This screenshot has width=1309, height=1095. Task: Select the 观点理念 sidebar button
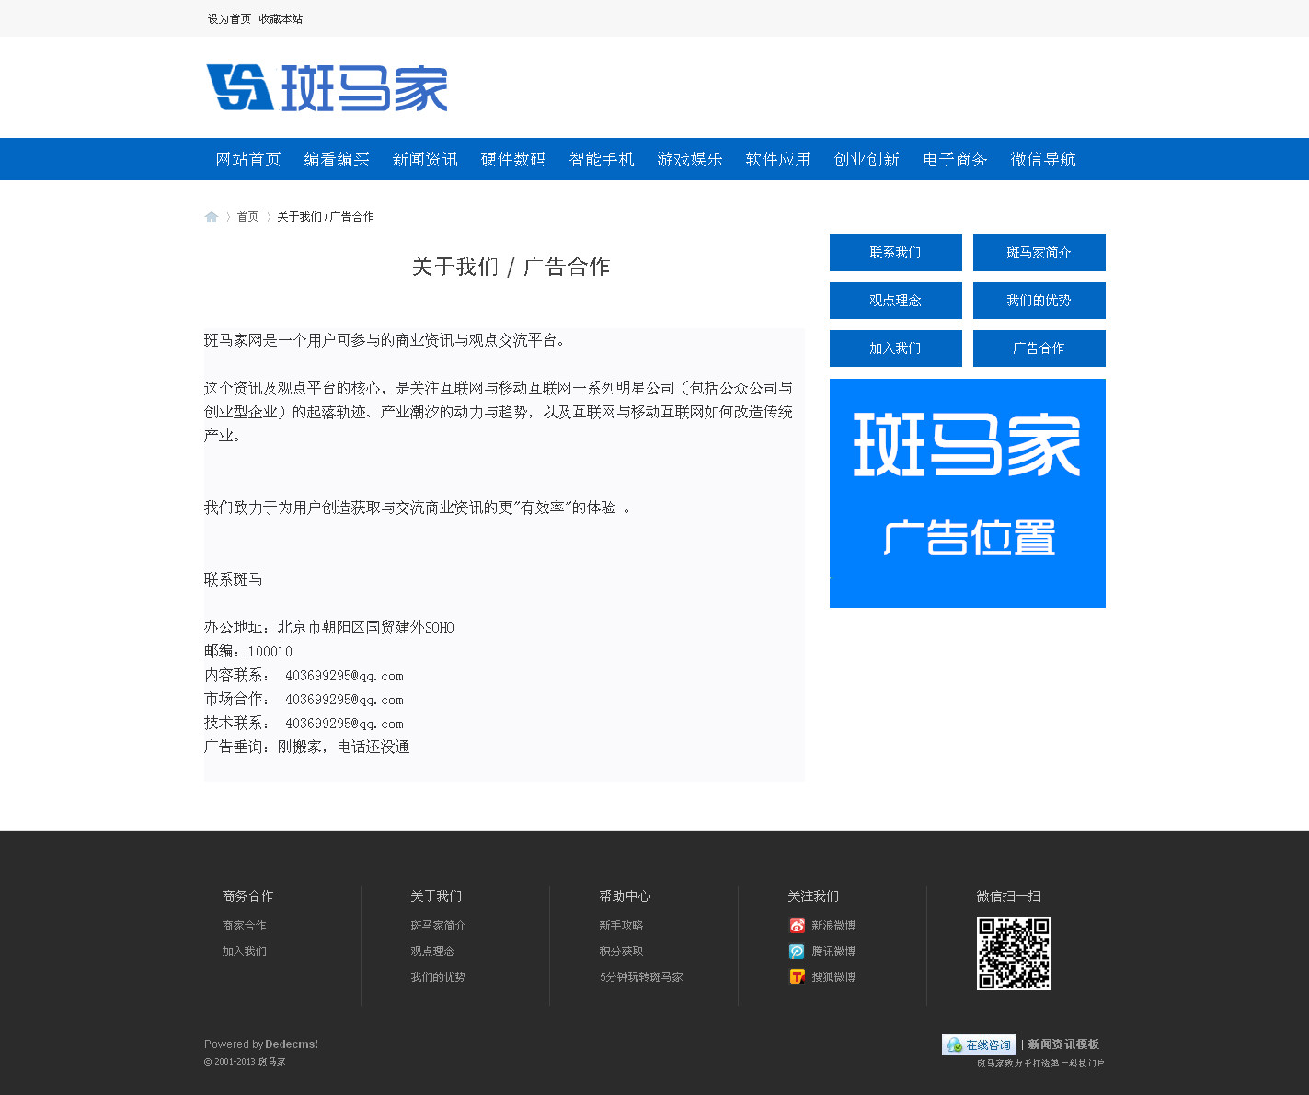coord(895,301)
